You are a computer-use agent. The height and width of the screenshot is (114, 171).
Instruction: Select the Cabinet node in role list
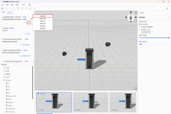pyautogui.click(x=8, y=80)
